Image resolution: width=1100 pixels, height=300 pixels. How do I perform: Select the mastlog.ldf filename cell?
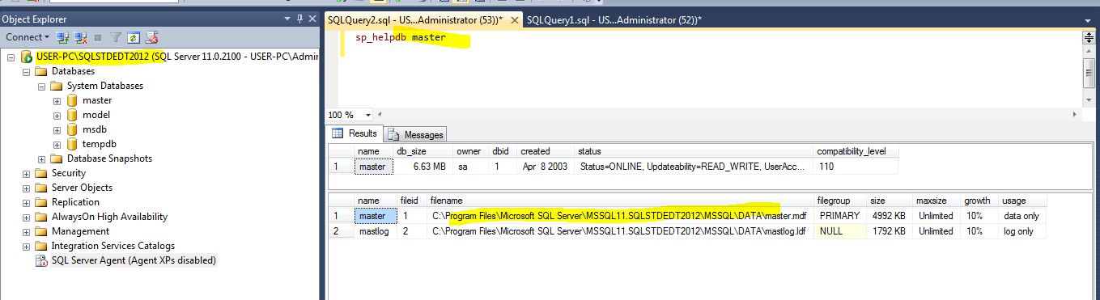tap(621, 231)
